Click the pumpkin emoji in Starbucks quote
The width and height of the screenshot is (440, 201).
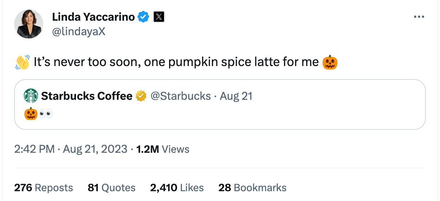[x=31, y=114]
